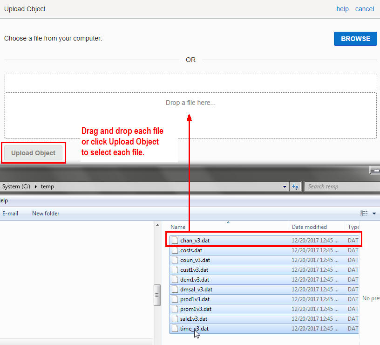The height and width of the screenshot is (345, 380).
Task: Open the help link
Action: pyautogui.click(x=342, y=9)
